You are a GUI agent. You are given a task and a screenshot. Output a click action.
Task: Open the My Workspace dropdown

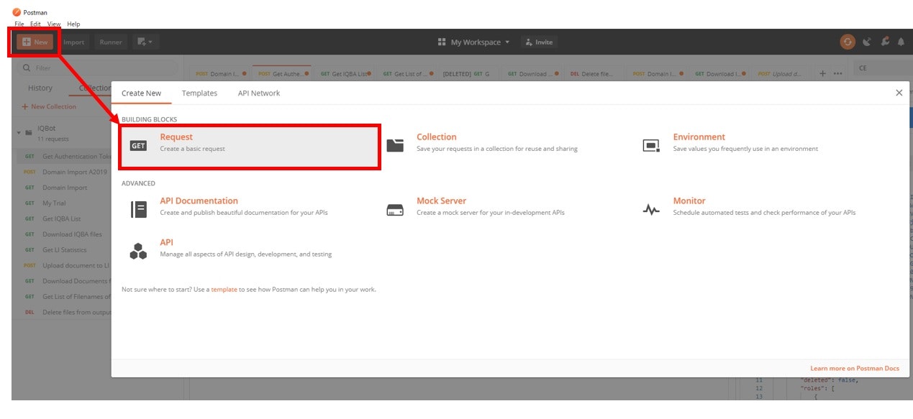(473, 42)
